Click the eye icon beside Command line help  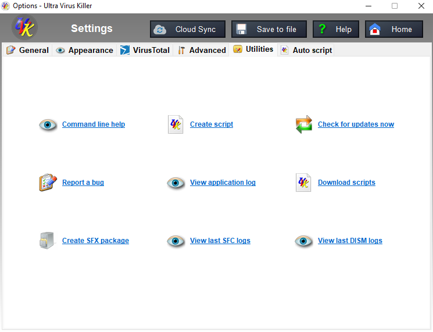tap(48, 125)
